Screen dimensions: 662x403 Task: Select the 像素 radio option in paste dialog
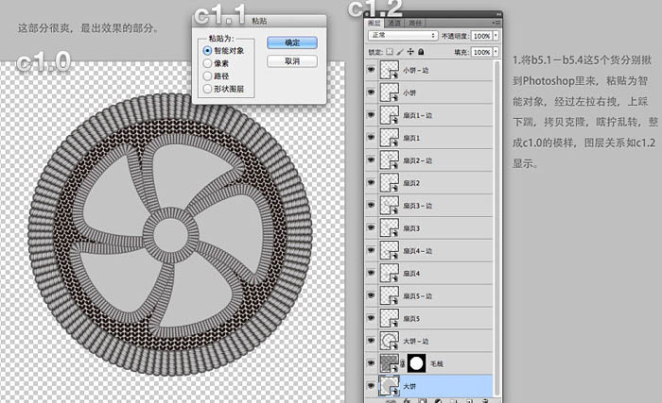click(208, 63)
